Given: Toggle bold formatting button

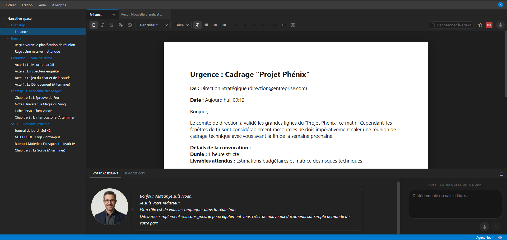Looking at the screenshot, I should click(94, 25).
